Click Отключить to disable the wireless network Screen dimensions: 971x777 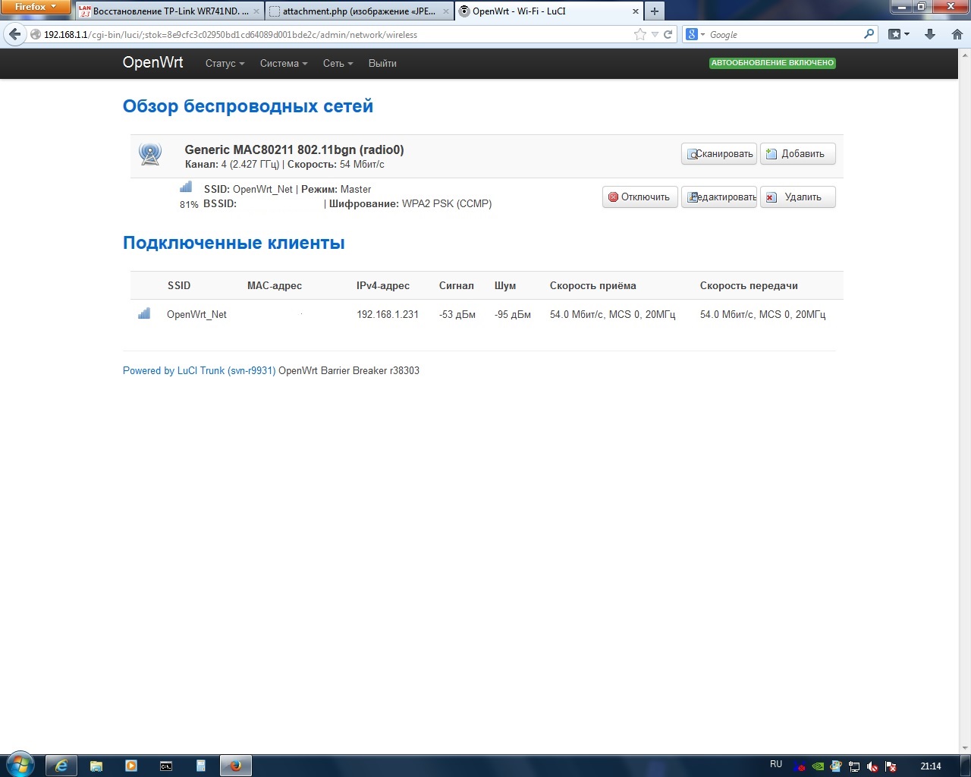tap(639, 197)
